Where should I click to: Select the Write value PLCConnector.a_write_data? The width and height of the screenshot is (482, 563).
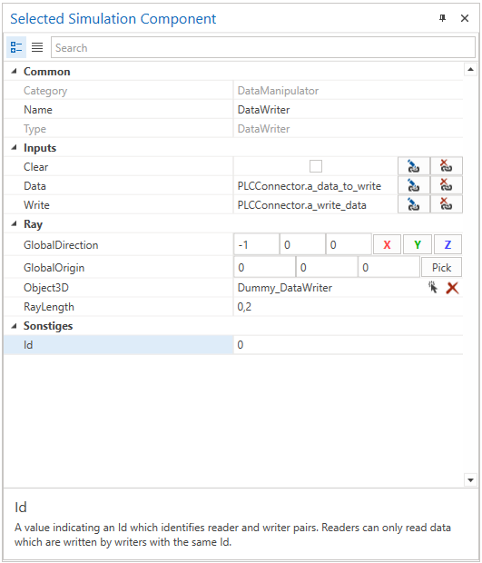click(x=302, y=204)
